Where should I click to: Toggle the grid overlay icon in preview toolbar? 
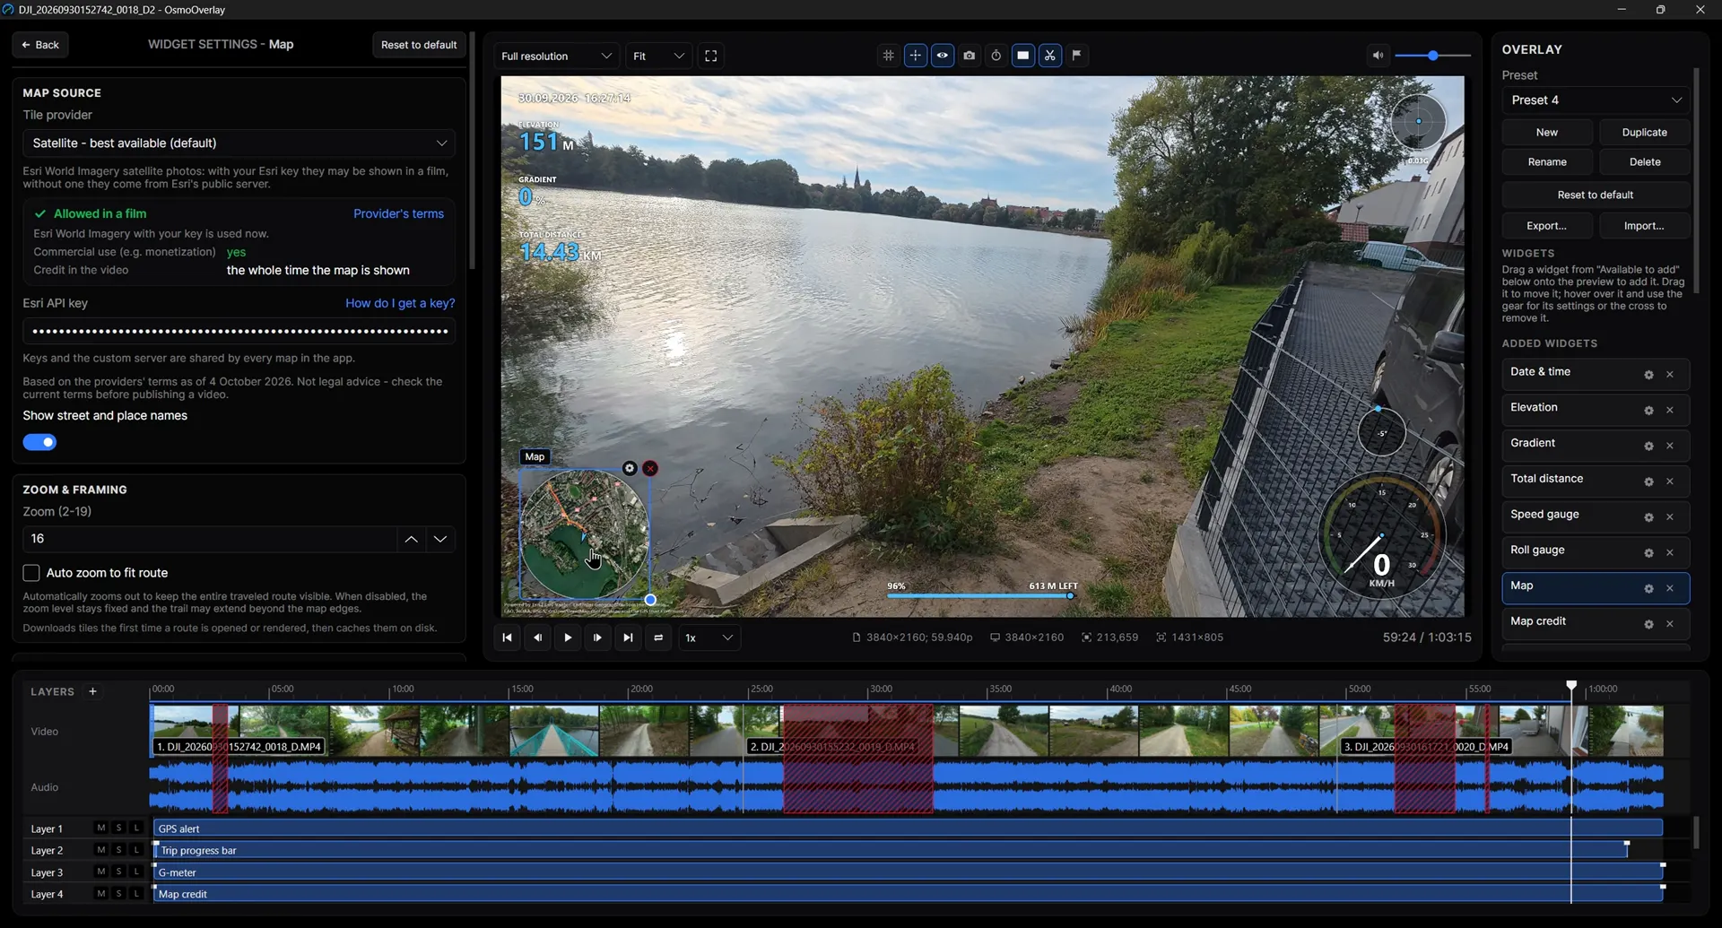(888, 56)
